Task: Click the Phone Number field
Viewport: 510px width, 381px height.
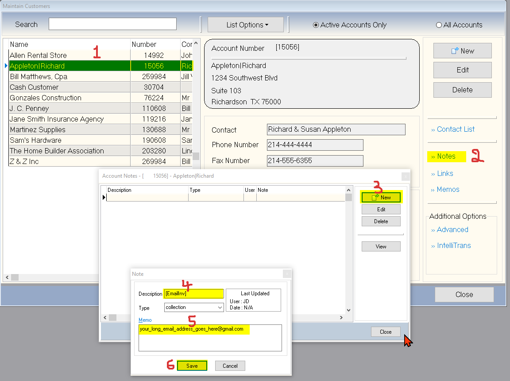Action: click(x=315, y=145)
